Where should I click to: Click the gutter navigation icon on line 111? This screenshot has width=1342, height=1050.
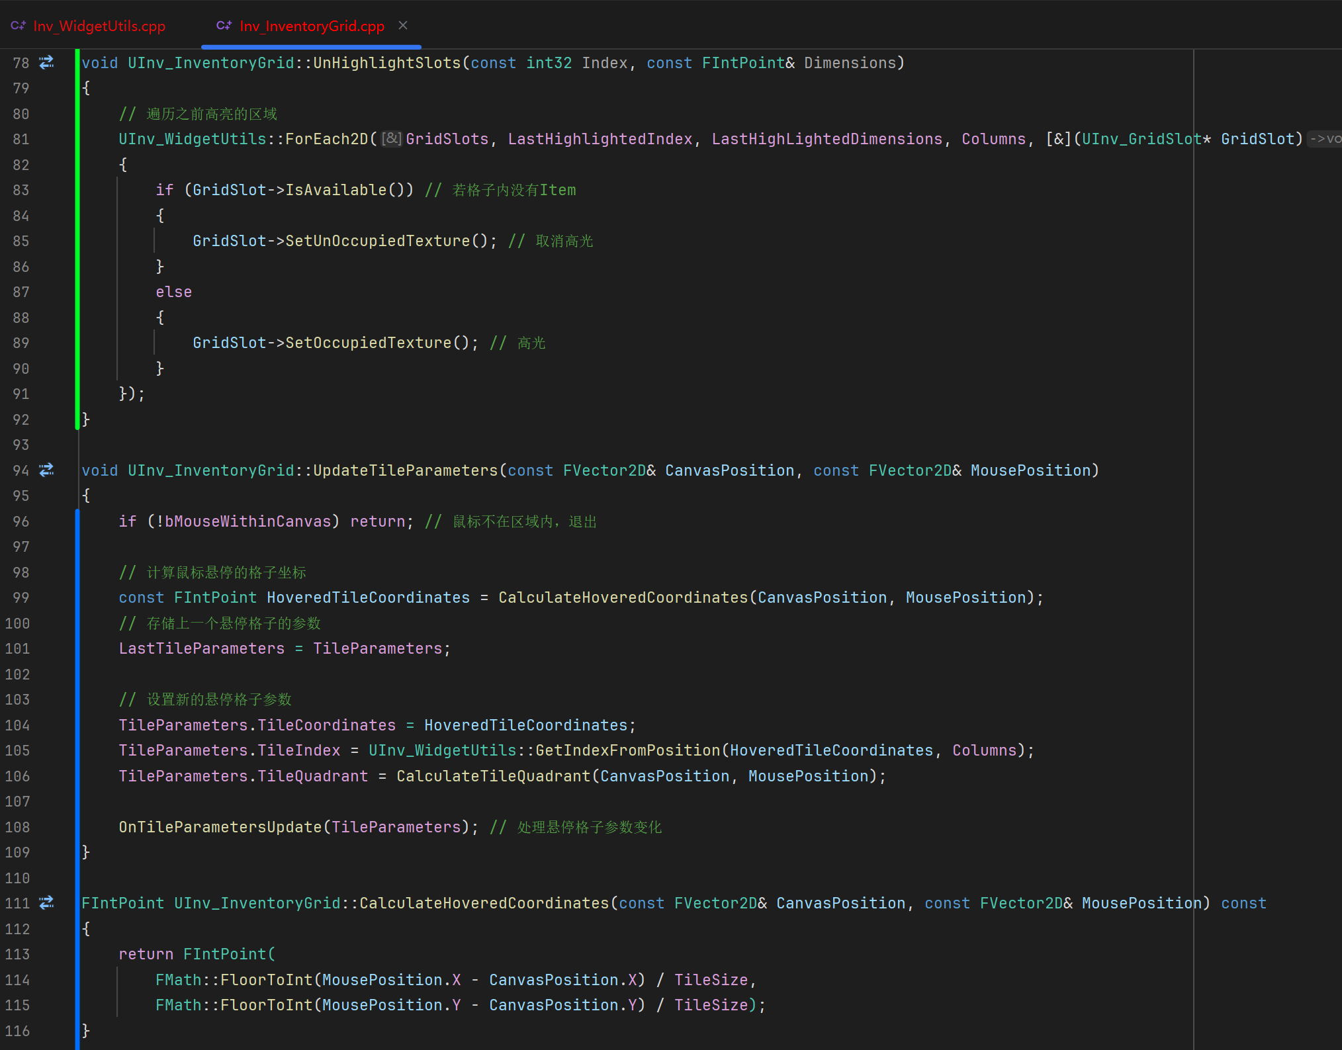coord(46,903)
